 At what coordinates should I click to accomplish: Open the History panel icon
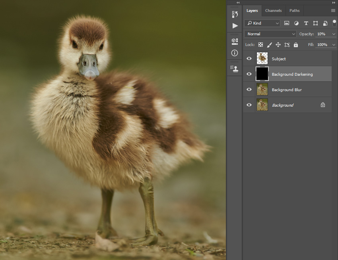(x=235, y=14)
